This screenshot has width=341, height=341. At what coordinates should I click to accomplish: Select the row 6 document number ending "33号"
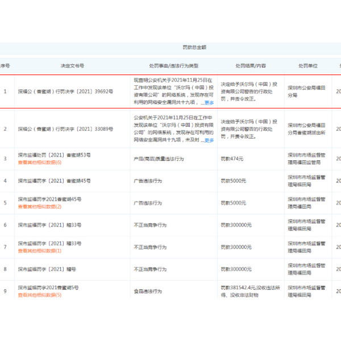(49, 225)
